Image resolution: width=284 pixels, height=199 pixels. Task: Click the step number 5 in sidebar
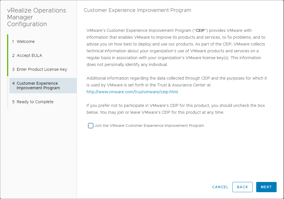pos(13,102)
